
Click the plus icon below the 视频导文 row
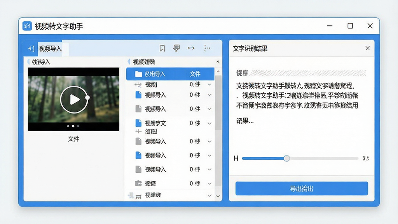tap(138, 131)
